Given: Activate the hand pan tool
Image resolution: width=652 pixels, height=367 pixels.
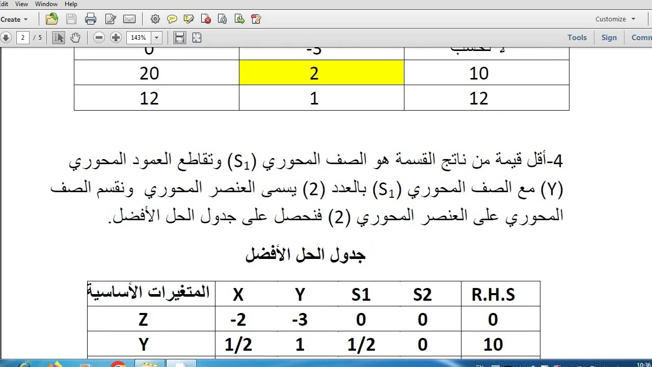Looking at the screenshot, I should [x=75, y=37].
